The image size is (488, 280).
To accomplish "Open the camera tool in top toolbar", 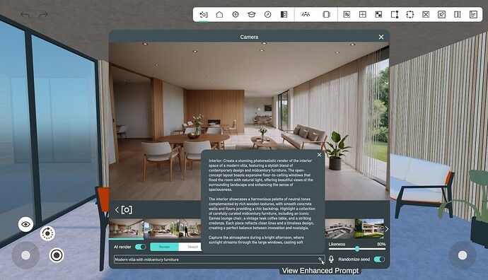I will pos(203,15).
